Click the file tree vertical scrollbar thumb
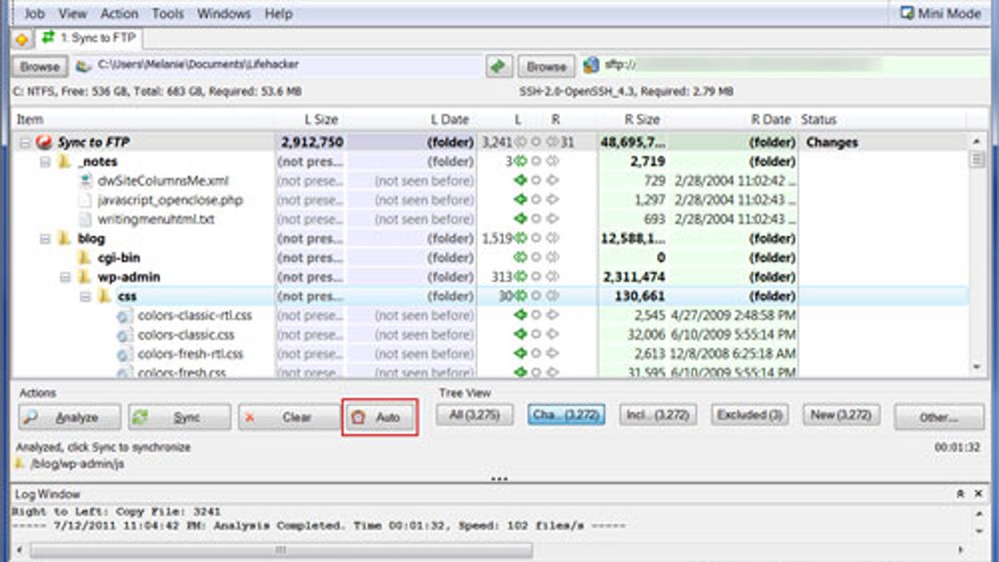 tap(977, 159)
